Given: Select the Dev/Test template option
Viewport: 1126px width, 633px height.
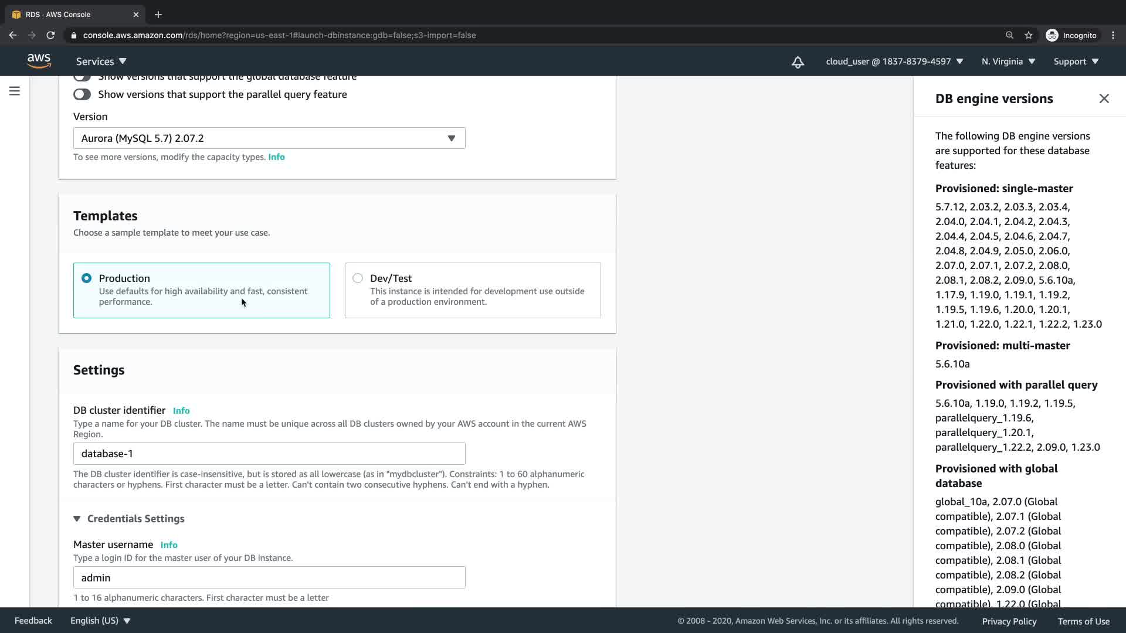Looking at the screenshot, I should pos(358,278).
